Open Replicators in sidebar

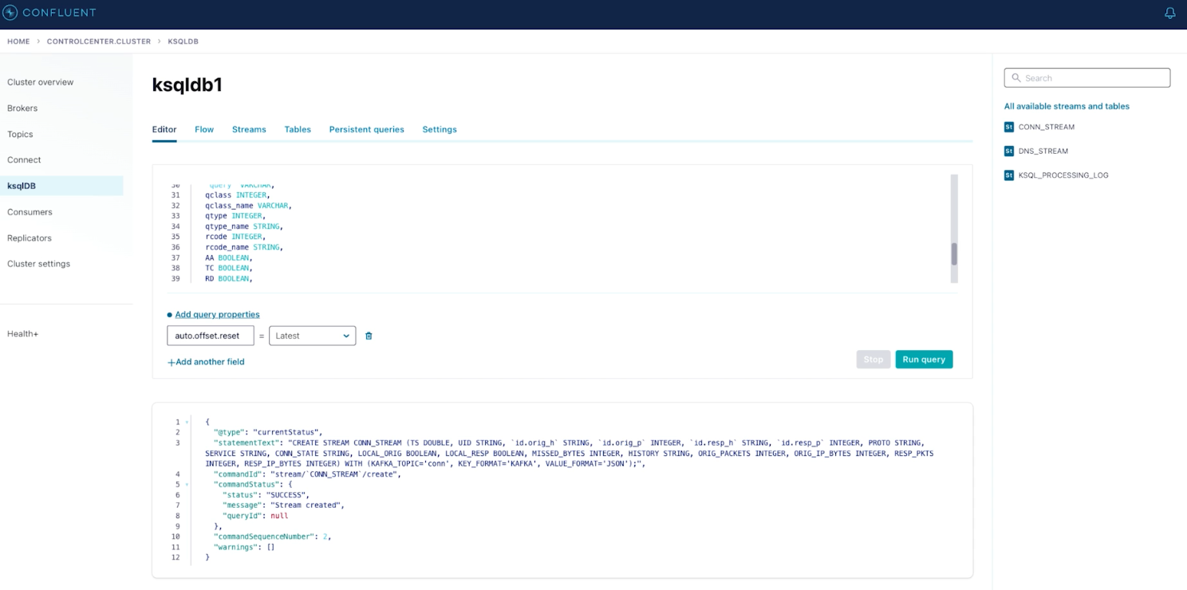tap(30, 238)
